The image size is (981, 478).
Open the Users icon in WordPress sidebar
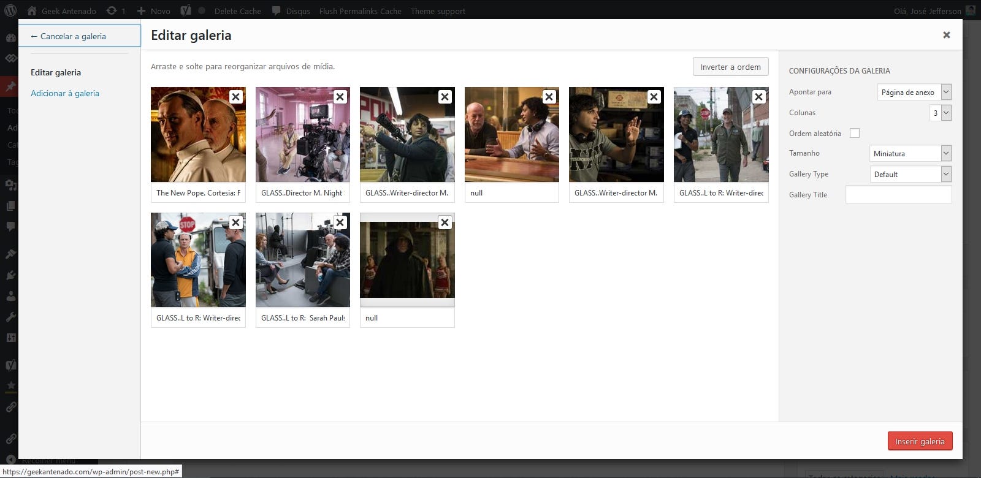coord(10,296)
